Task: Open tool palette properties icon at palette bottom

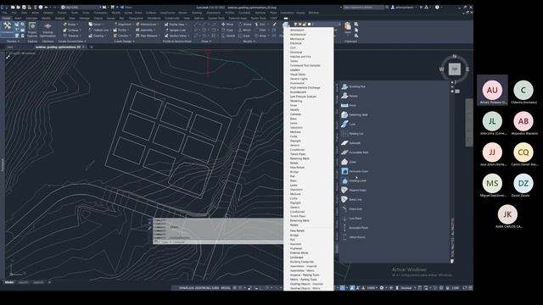Action: pos(452,261)
